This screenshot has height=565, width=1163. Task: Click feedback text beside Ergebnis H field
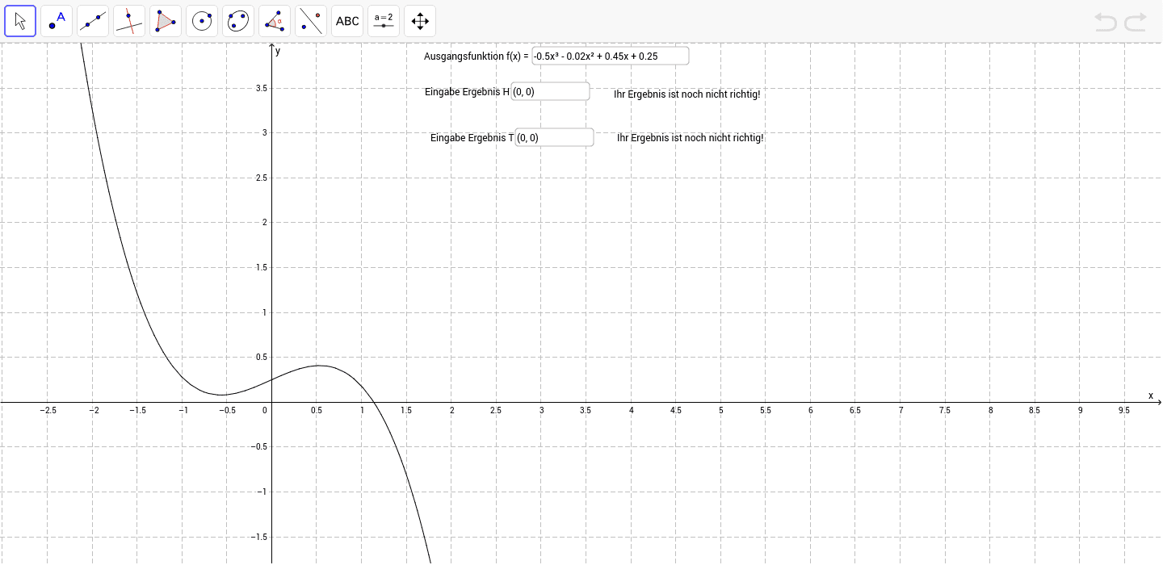coord(687,94)
